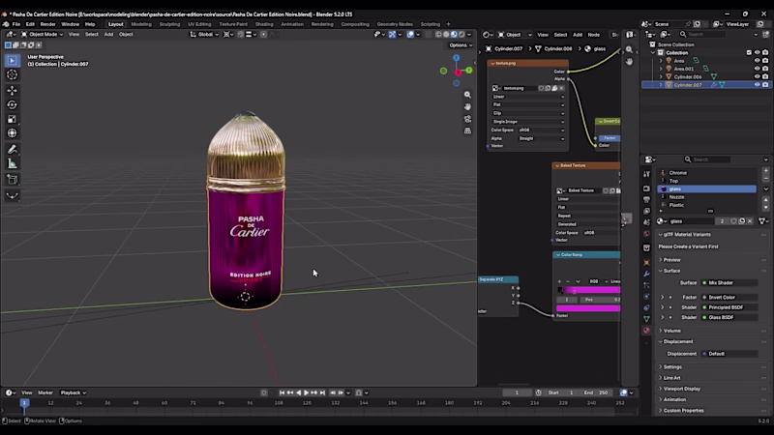Select the Rotate tool
This screenshot has height=435, width=774.
(x=12, y=104)
